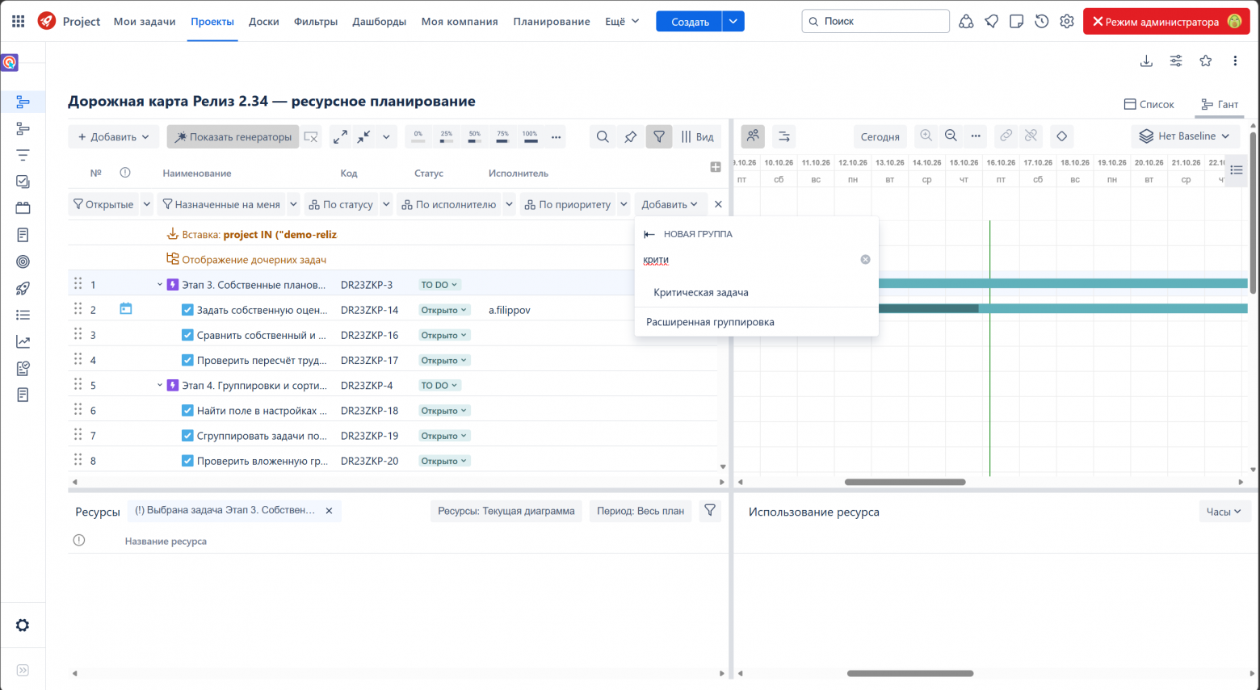The height and width of the screenshot is (690, 1260).
Task: Click the link dependencies icon in Gantt toolbar
Action: point(1006,136)
